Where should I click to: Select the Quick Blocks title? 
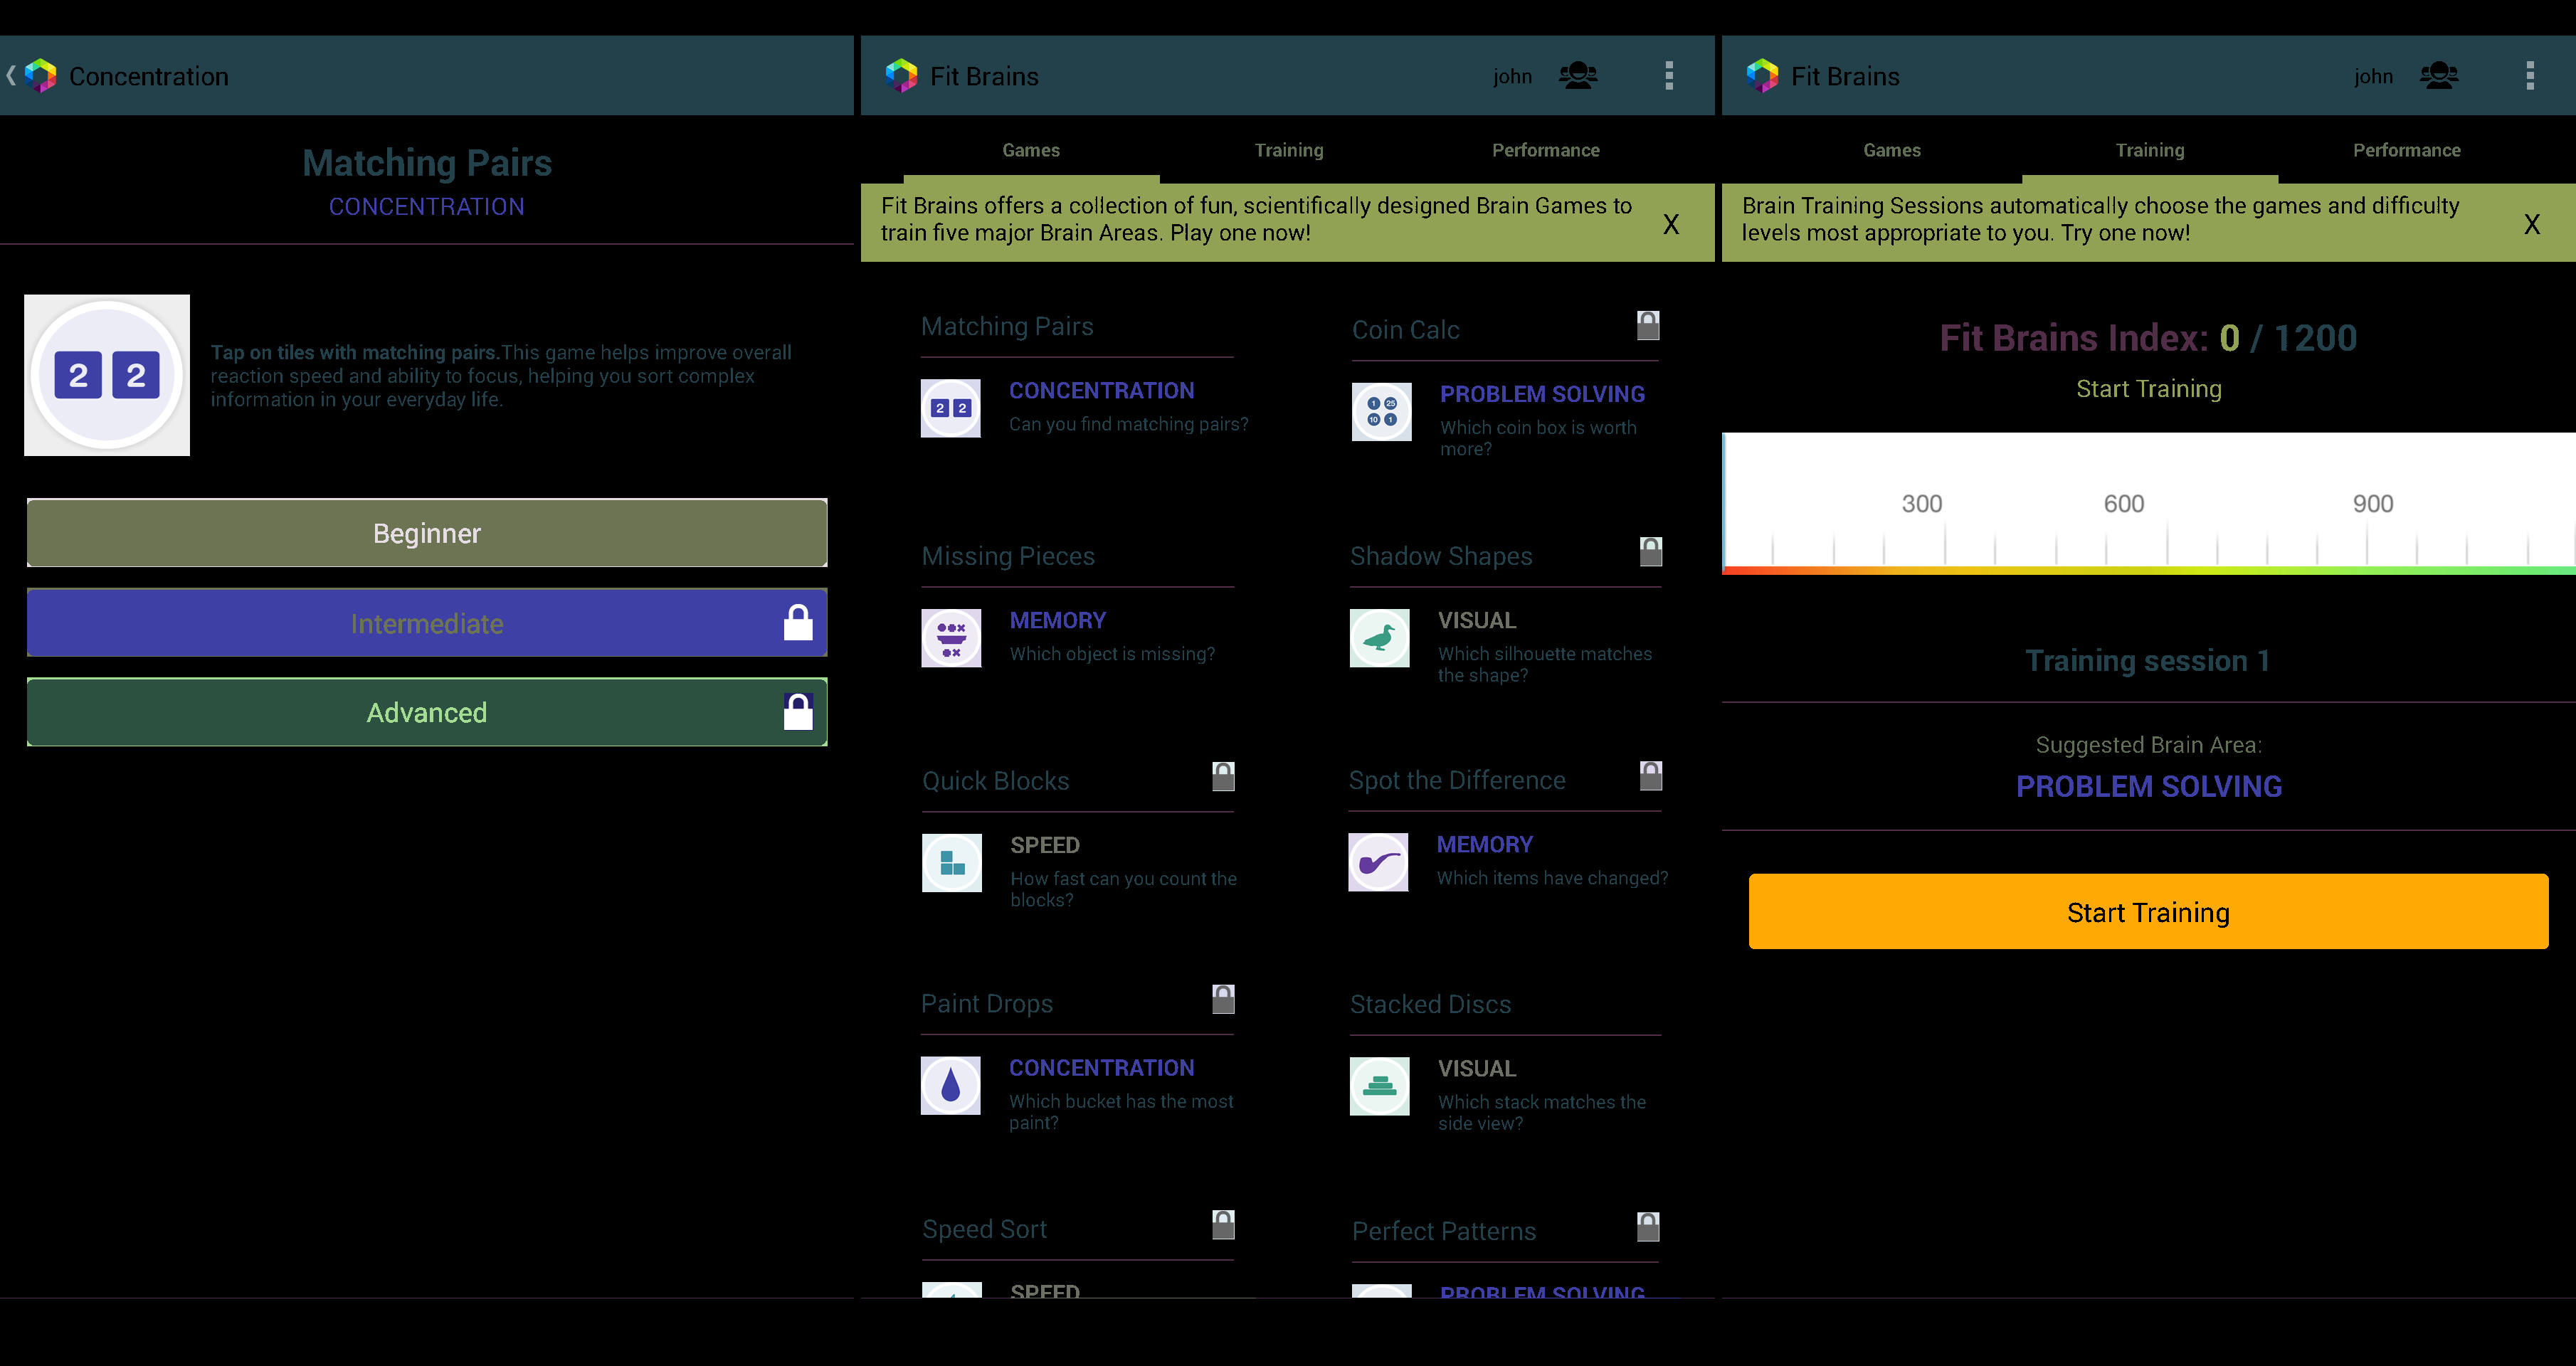click(996, 781)
